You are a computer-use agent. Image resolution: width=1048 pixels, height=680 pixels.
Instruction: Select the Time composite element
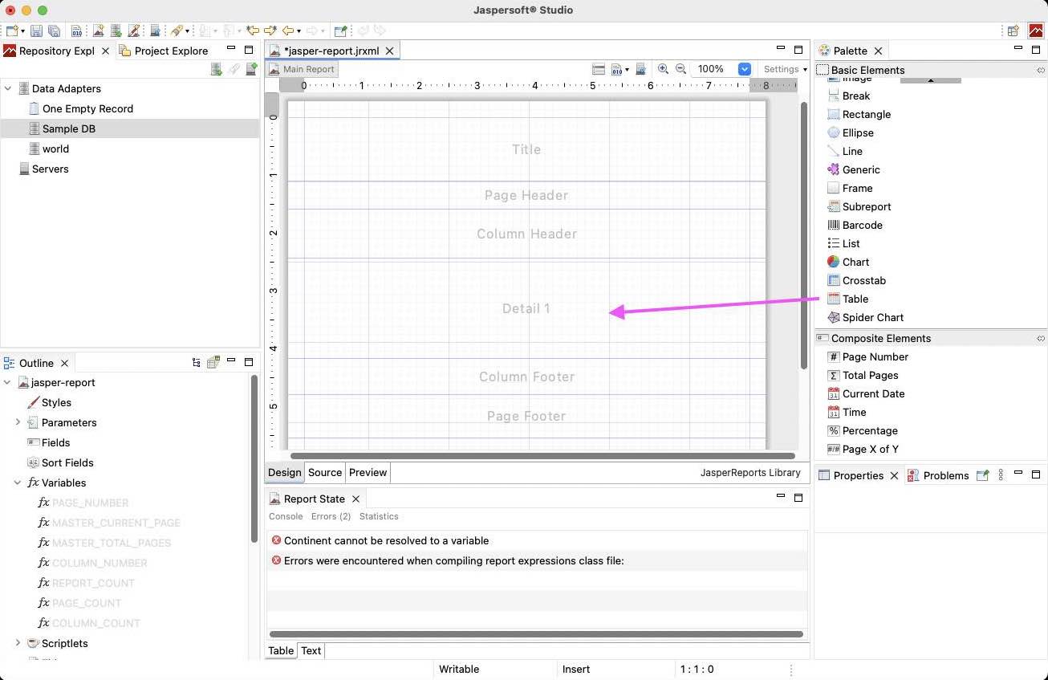tap(847, 412)
